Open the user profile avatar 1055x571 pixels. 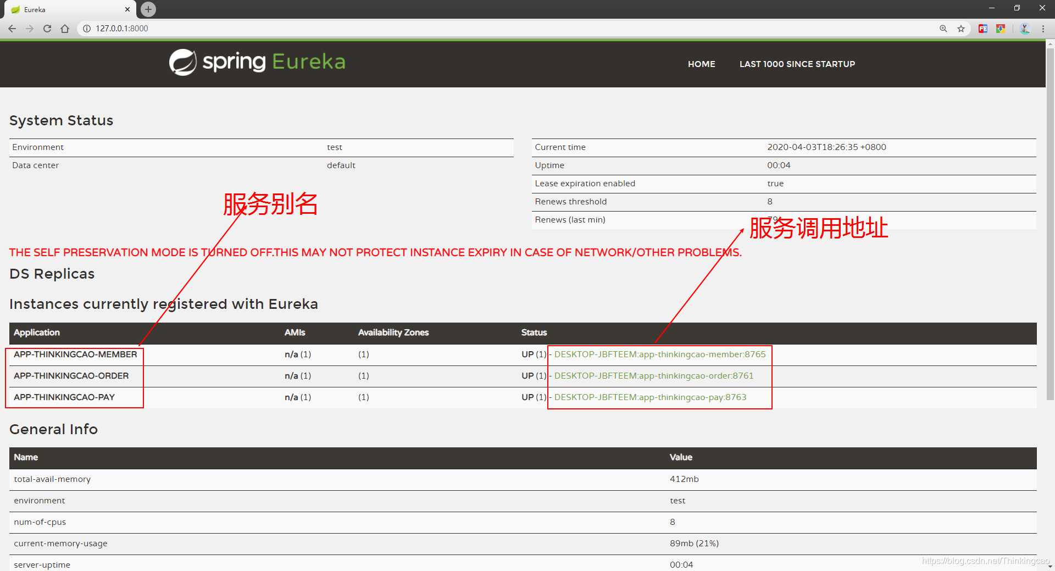tap(1025, 29)
